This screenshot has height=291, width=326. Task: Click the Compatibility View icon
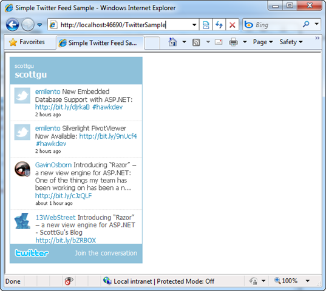point(206,25)
